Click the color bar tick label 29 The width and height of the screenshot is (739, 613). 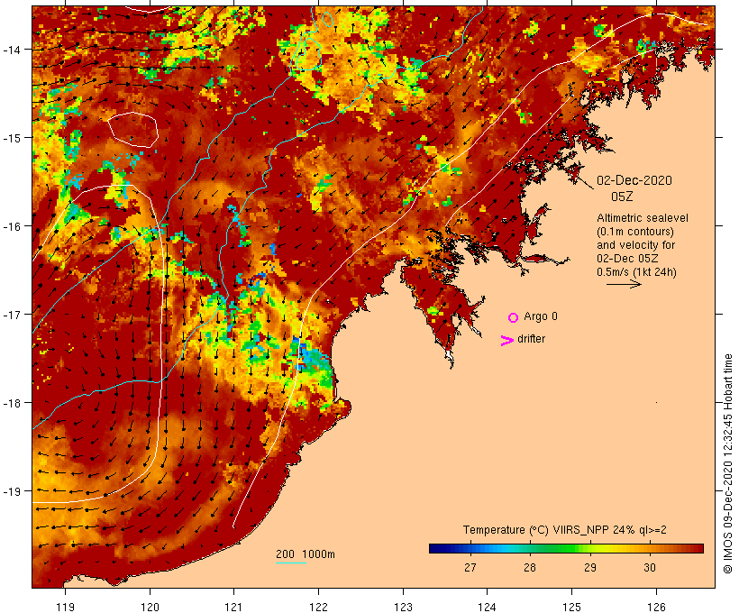click(590, 568)
